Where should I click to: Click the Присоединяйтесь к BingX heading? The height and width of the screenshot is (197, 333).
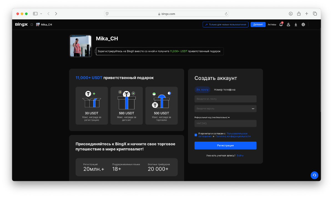click(x=125, y=147)
